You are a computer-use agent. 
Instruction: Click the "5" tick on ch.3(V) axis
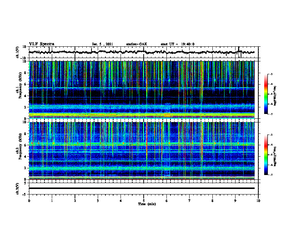click(25, 183)
